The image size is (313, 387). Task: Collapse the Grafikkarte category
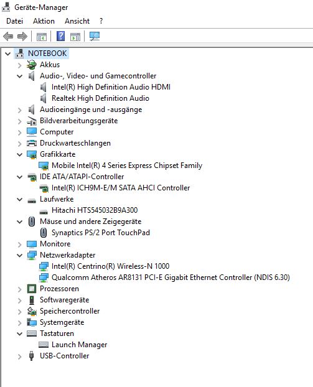(x=20, y=155)
